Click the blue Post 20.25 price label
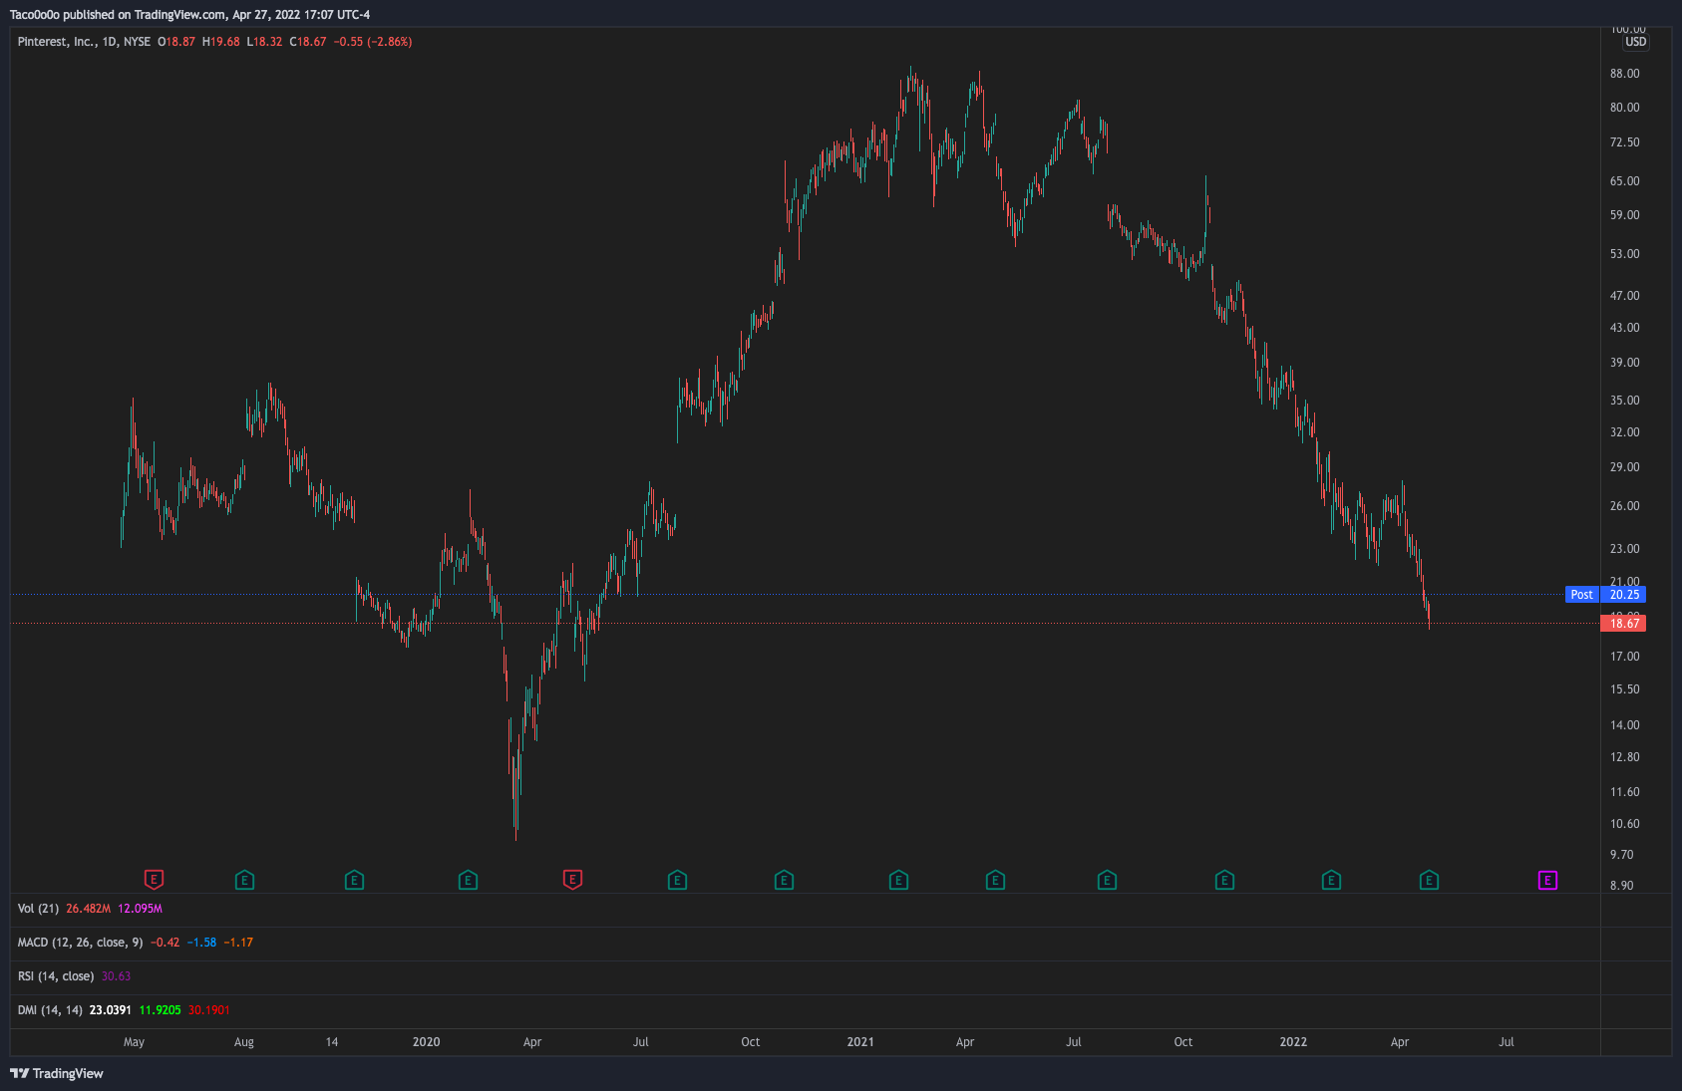 [x=1605, y=595]
